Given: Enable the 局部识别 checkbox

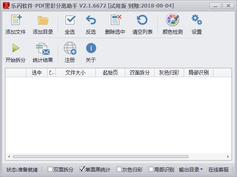Looking at the screenshot, I should (151, 169).
